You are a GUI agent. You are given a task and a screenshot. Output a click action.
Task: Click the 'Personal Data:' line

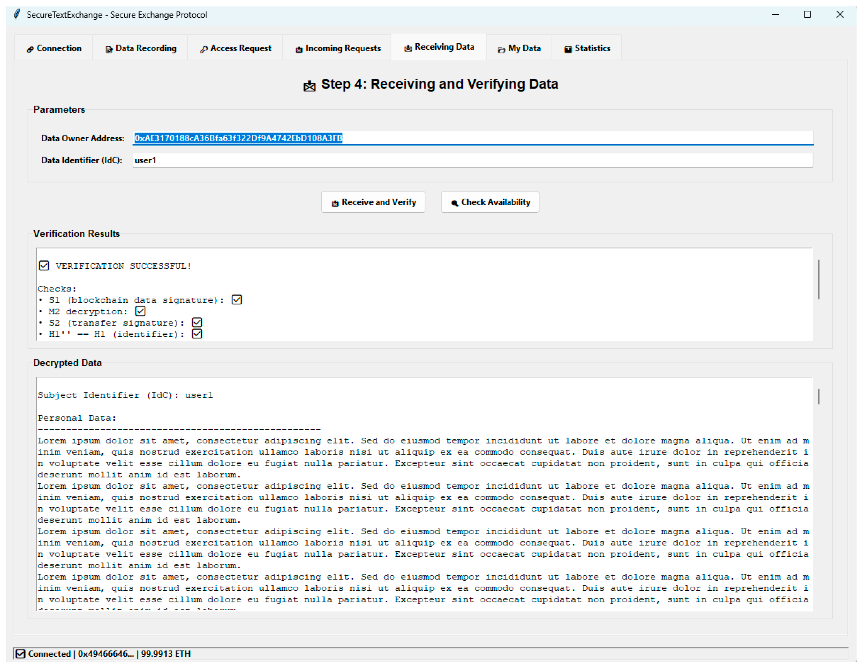point(77,418)
